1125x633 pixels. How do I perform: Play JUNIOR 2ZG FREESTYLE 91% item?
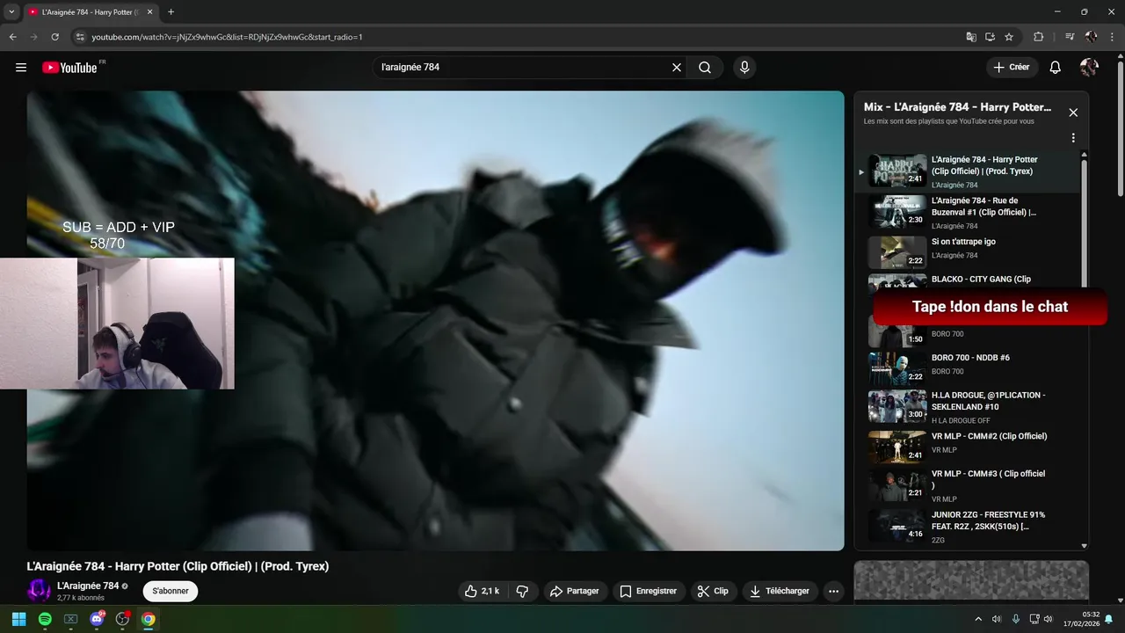click(967, 526)
